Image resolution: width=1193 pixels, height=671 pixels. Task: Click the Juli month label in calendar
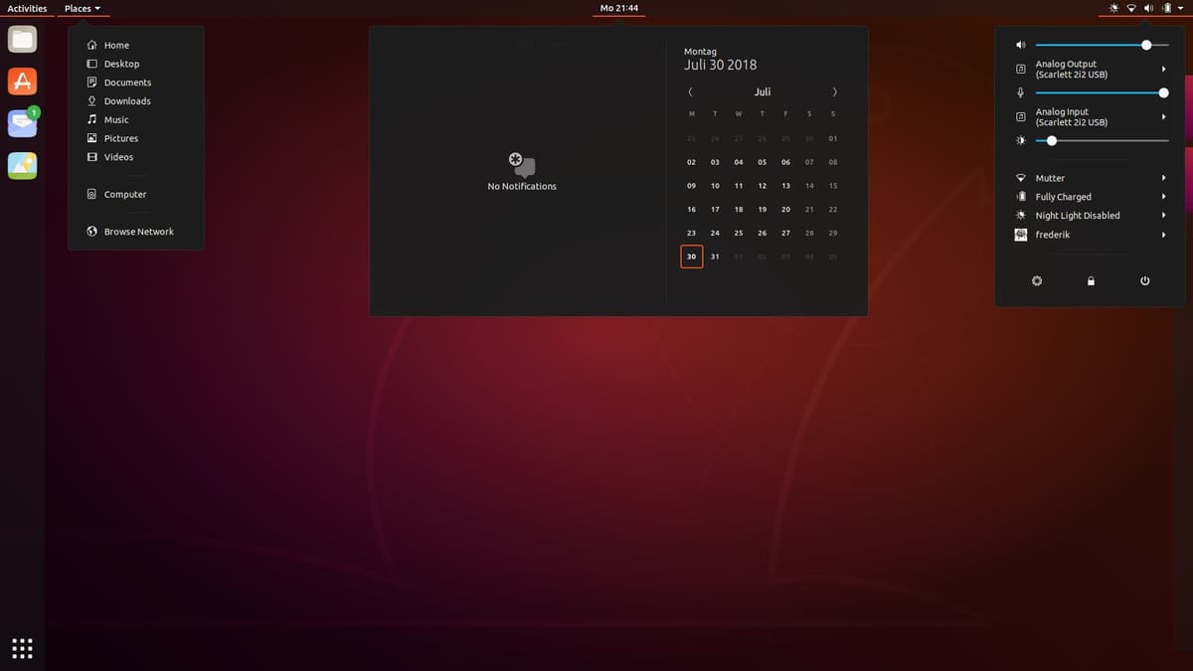[763, 91]
